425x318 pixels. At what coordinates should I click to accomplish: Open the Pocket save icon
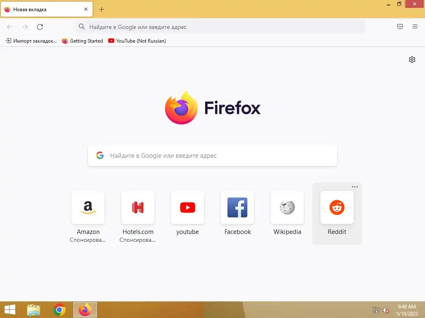pyautogui.click(x=400, y=26)
